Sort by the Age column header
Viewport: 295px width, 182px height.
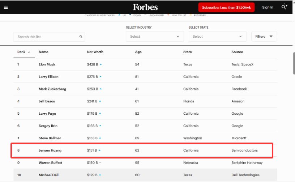(138, 52)
